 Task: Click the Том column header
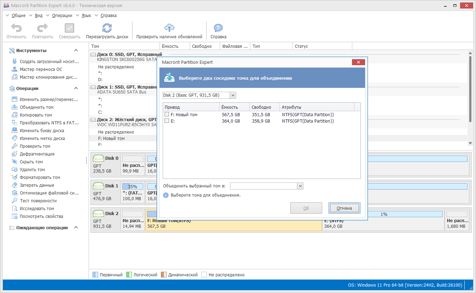coord(124,46)
